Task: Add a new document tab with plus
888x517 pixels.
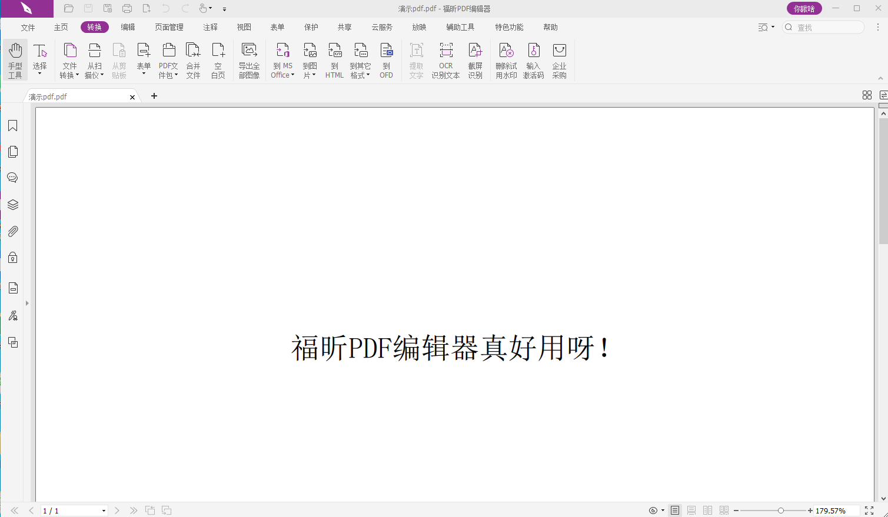Action: (x=154, y=96)
